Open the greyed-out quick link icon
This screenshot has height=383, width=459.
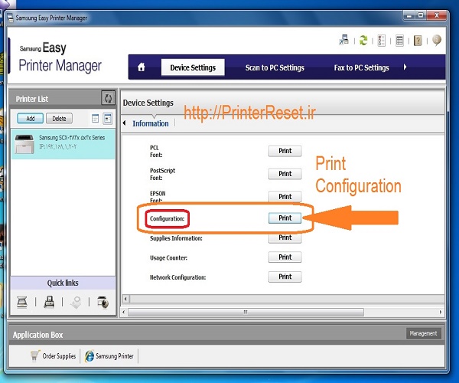click(76, 302)
